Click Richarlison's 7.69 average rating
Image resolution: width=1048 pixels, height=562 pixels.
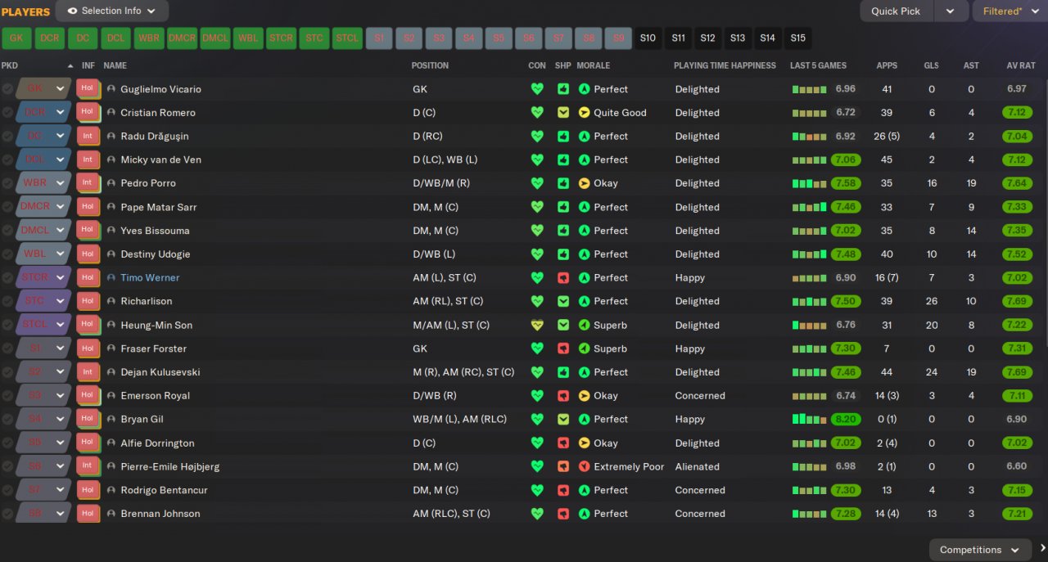(1017, 301)
